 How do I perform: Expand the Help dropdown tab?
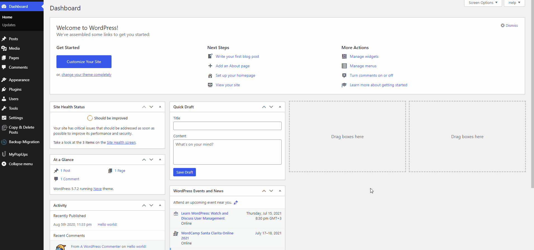tap(514, 3)
